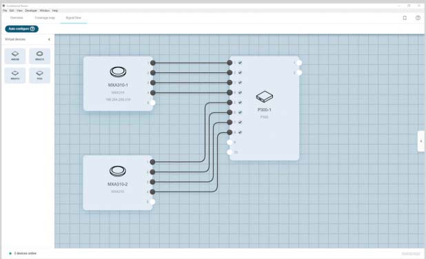Click the Auto configure button

(22, 29)
